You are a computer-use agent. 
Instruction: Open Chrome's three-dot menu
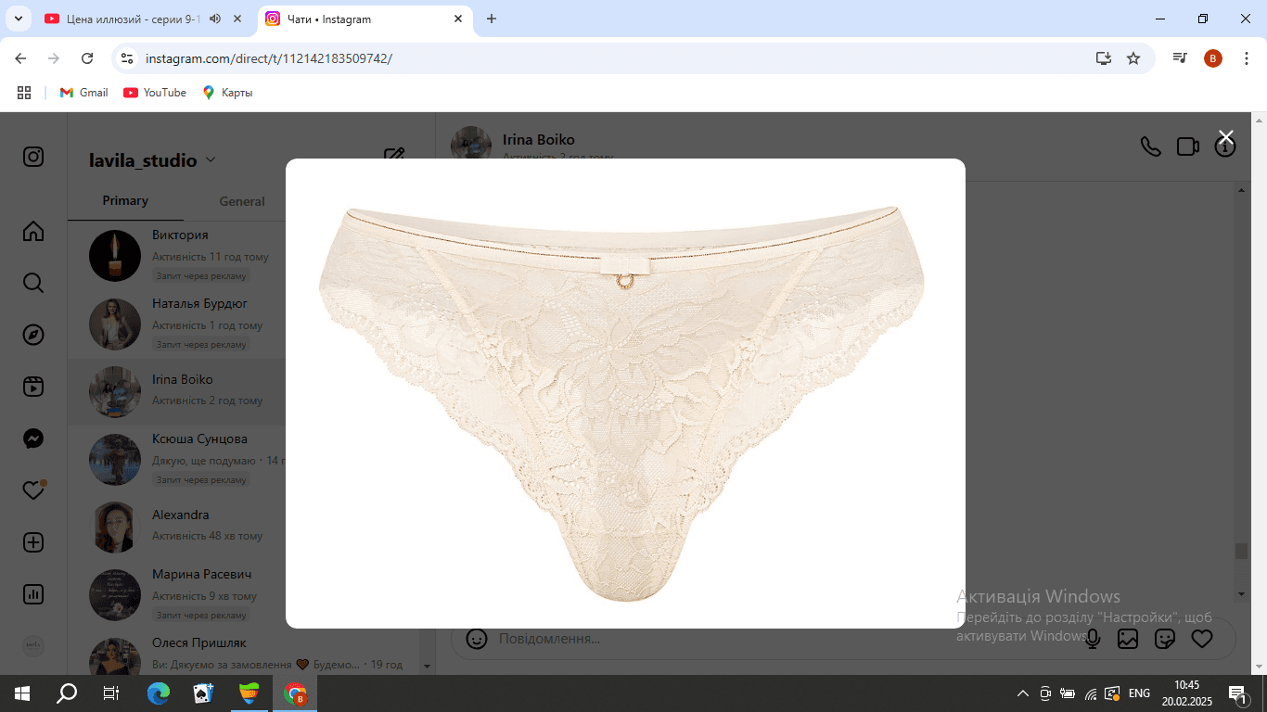pyautogui.click(x=1246, y=58)
